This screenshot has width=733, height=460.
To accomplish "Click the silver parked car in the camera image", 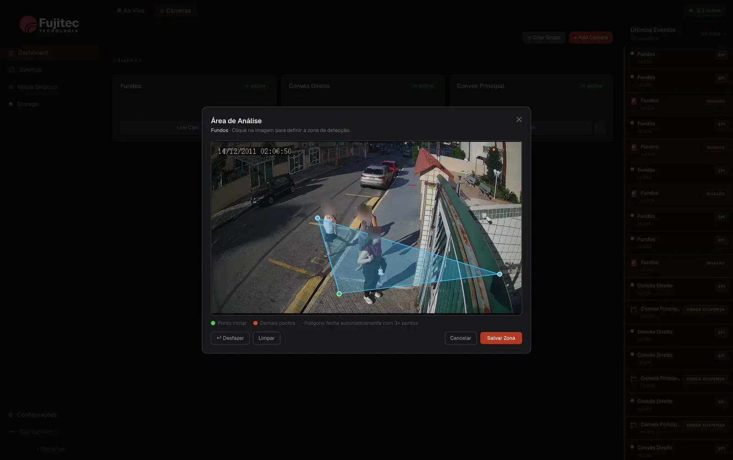I will click(x=377, y=176).
